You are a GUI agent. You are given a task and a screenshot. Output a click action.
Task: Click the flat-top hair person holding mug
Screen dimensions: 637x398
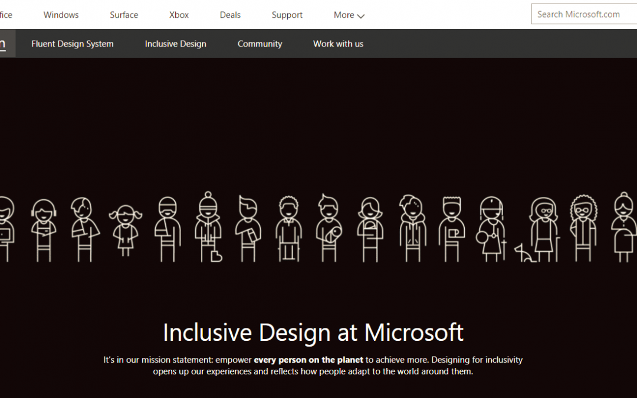(x=451, y=229)
